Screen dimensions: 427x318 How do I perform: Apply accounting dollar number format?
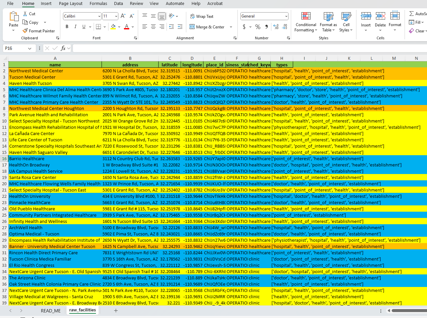[244, 27]
